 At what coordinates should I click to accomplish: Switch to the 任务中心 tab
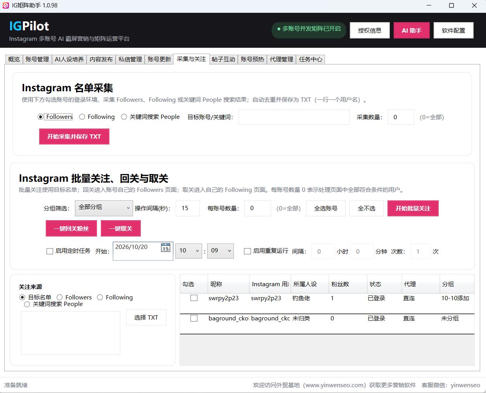pyautogui.click(x=311, y=59)
